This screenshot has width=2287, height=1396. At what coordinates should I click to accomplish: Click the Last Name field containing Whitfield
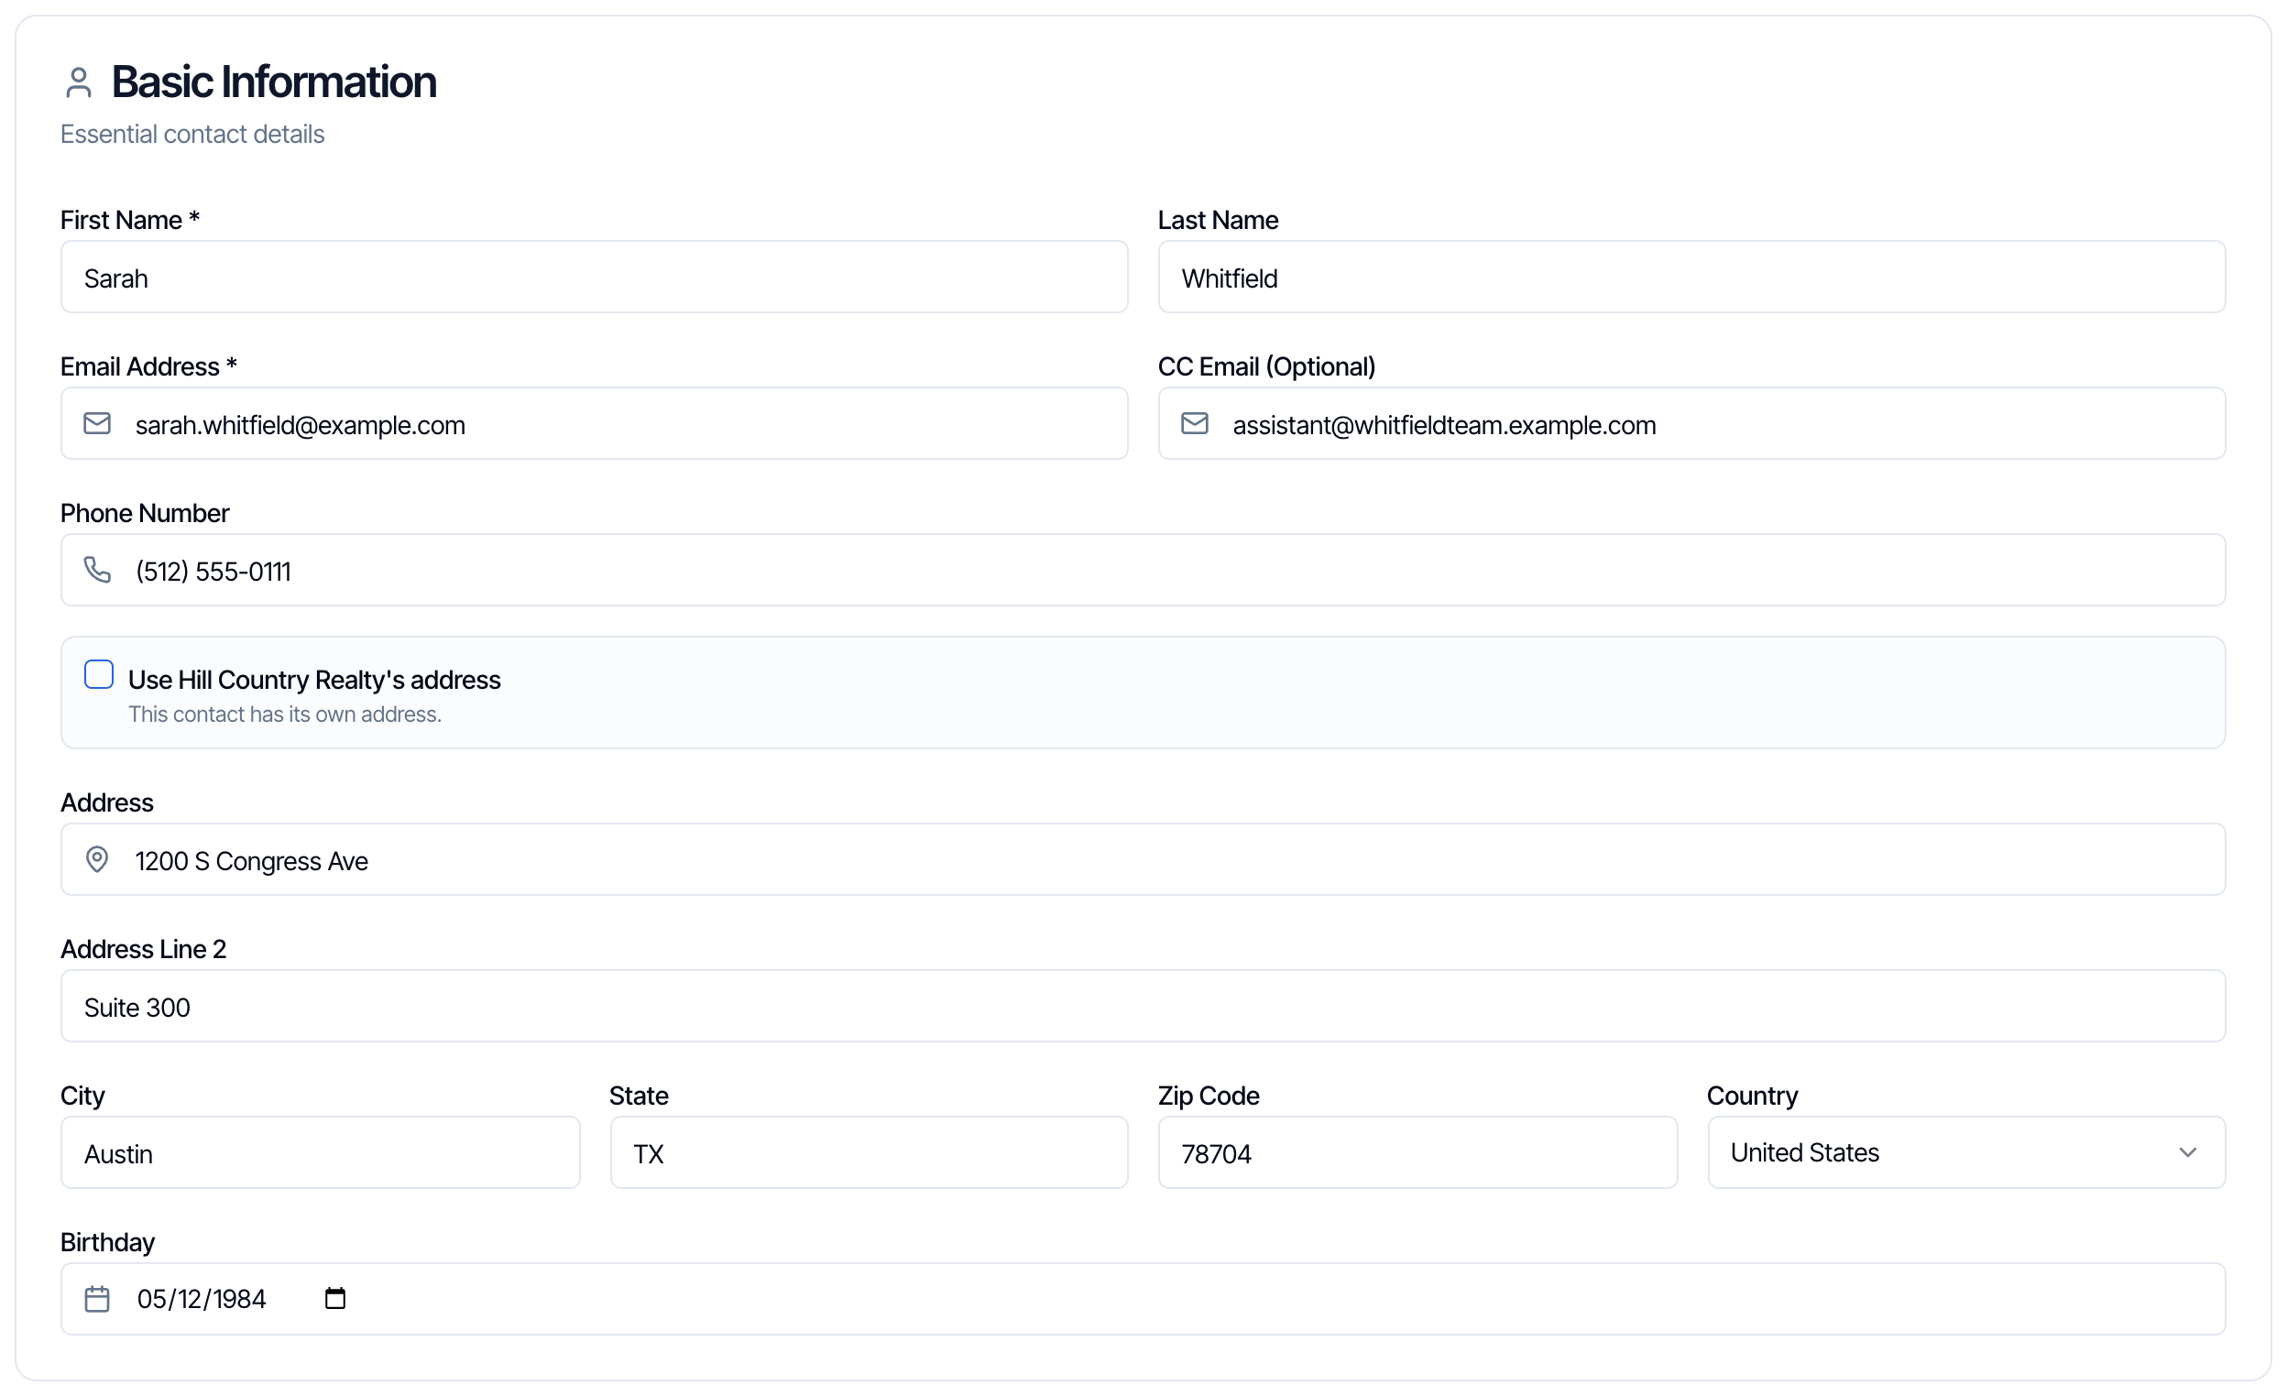(x=1692, y=278)
